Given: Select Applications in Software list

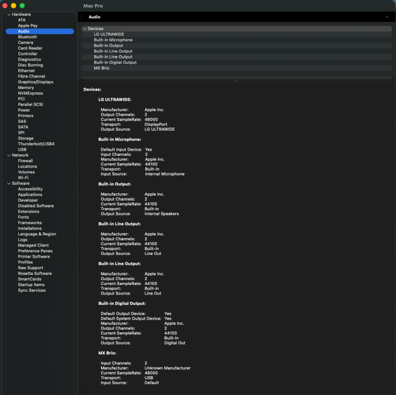Looking at the screenshot, I should pyautogui.click(x=30, y=194).
